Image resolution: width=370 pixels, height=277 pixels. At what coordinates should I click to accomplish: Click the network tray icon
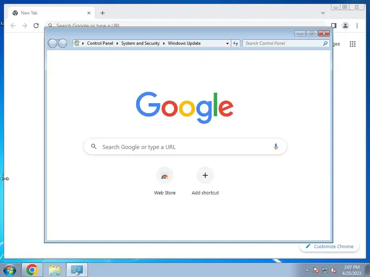(325, 270)
